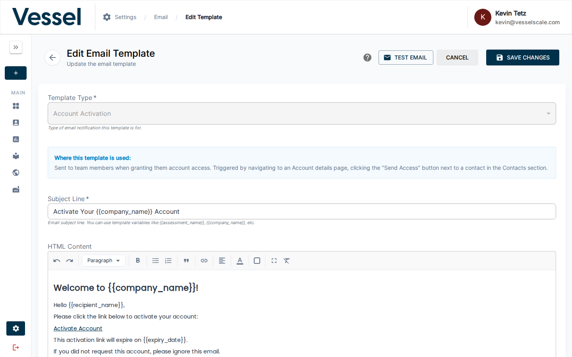Click the Vessel logo
This screenshot has width=572, height=357.
coord(46,17)
